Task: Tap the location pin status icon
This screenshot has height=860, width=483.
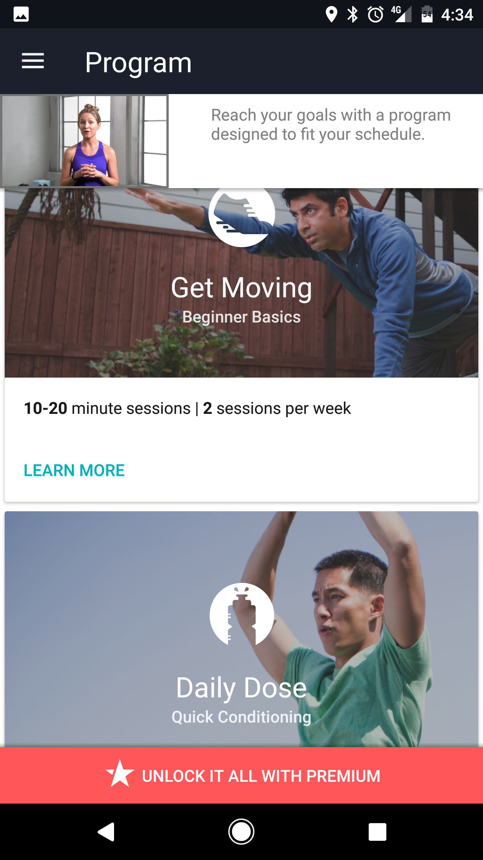Action: [x=331, y=14]
